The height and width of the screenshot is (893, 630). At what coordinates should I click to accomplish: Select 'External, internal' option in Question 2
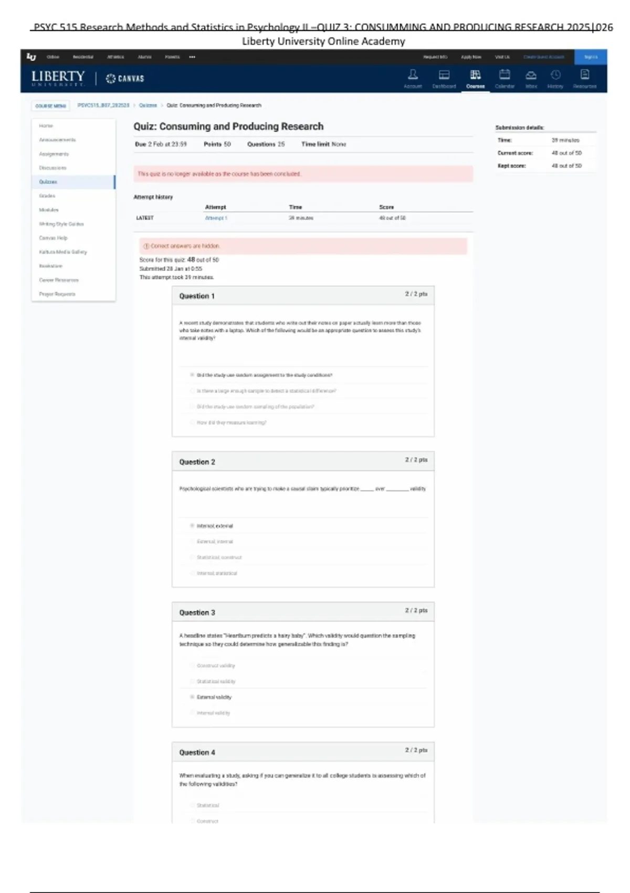[192, 542]
